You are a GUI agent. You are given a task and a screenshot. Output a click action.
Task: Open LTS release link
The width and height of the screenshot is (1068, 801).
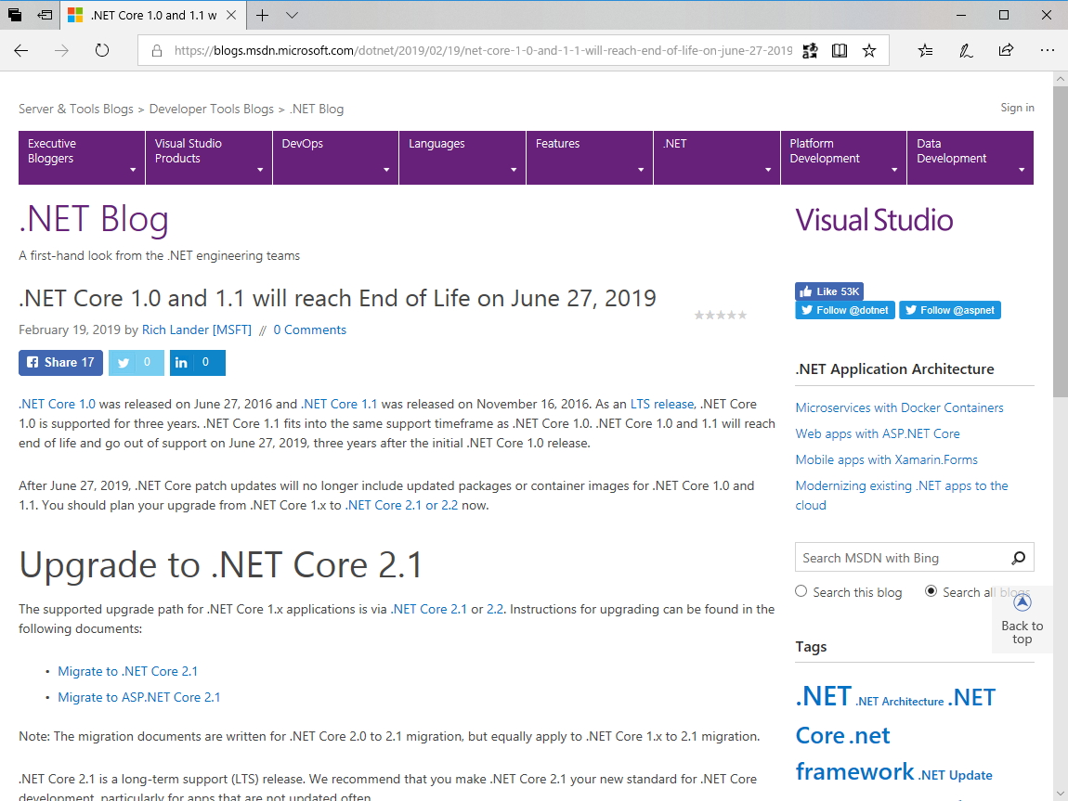pos(661,405)
